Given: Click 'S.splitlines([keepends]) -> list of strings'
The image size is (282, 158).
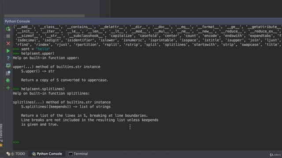Looking at the screenshot, I should [66, 107].
